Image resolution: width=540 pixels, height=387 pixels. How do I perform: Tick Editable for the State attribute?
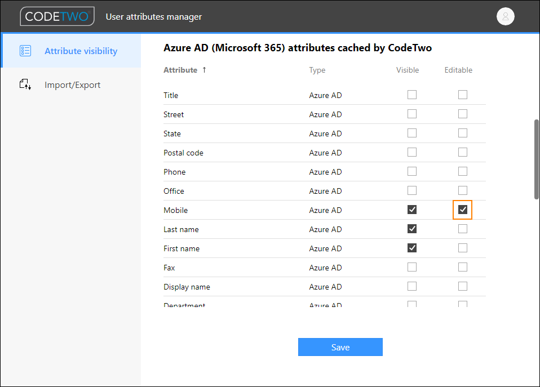coord(463,134)
